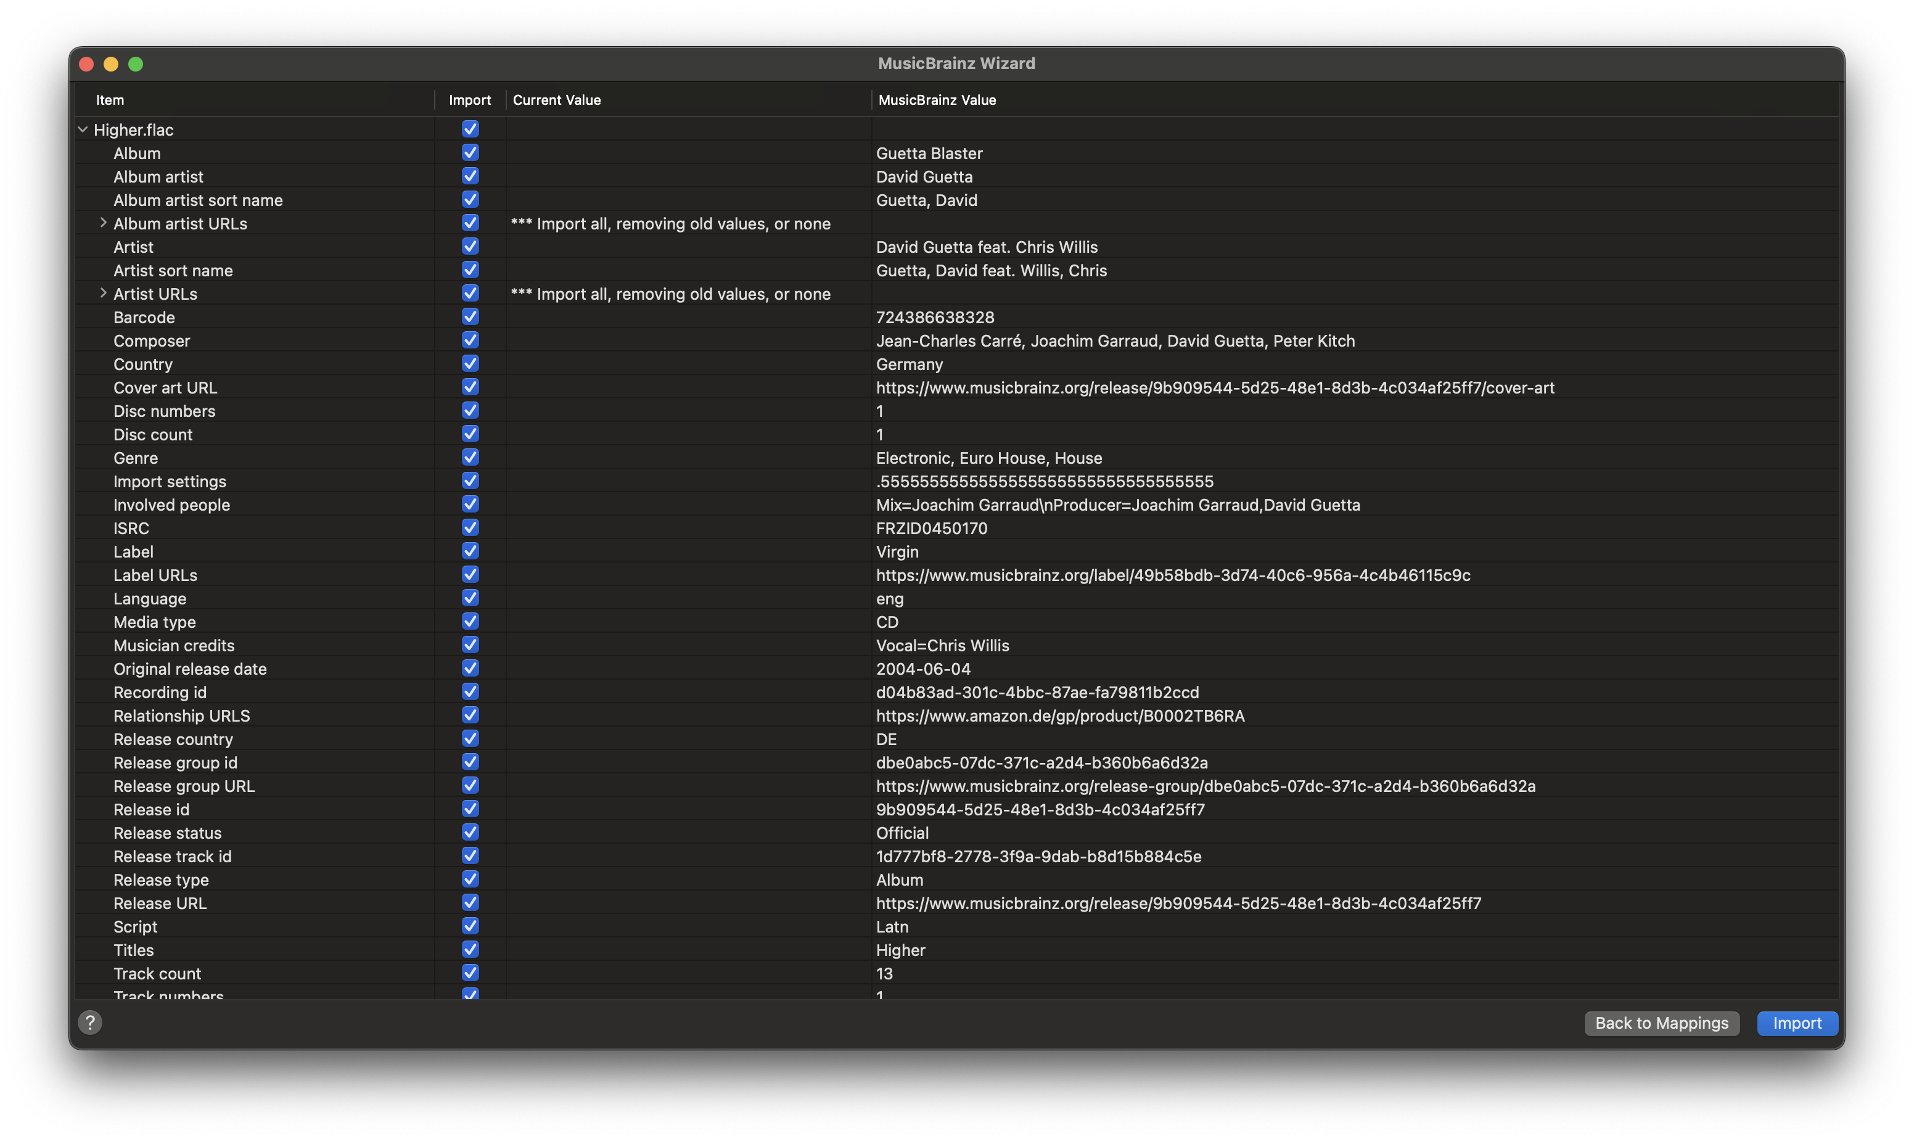
Task: Uncheck the Barcode import checkbox
Action: point(470,317)
